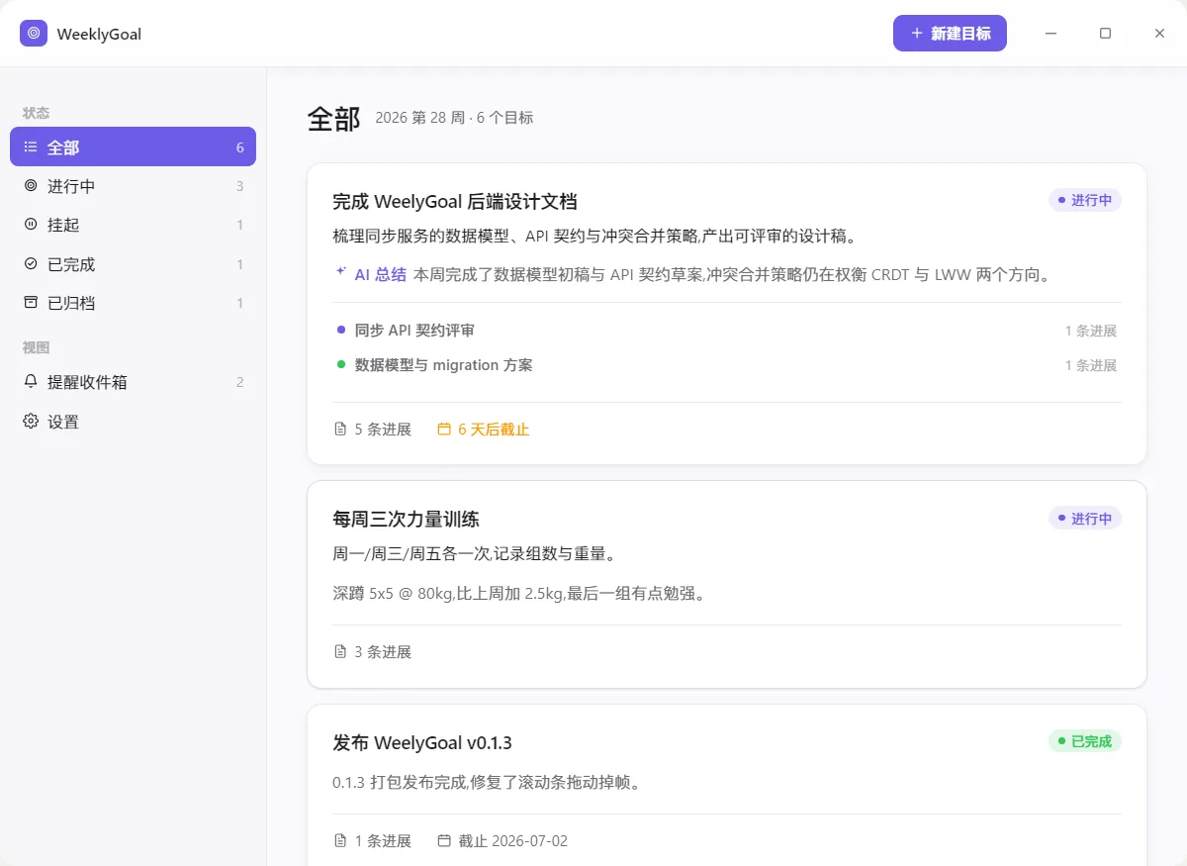The height and width of the screenshot is (866, 1187).
Task: Show the 已完成 goals list
Action: [x=133, y=264]
